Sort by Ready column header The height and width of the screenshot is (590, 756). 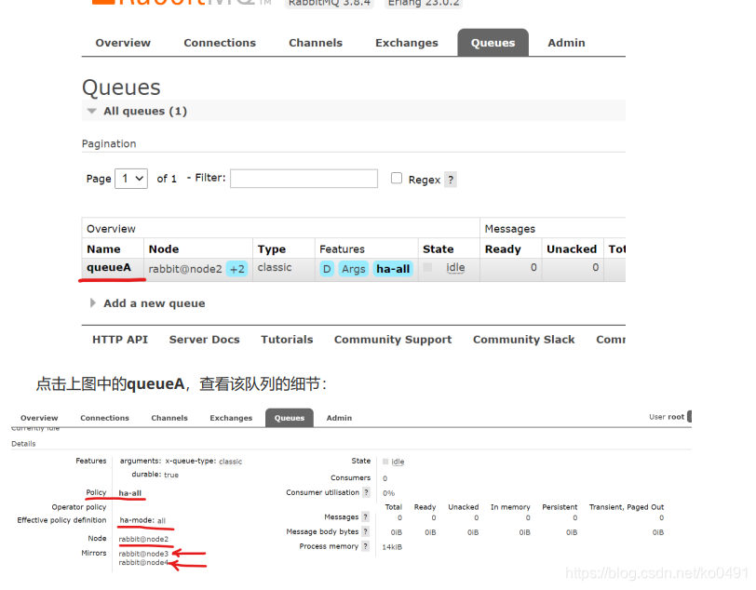(503, 249)
